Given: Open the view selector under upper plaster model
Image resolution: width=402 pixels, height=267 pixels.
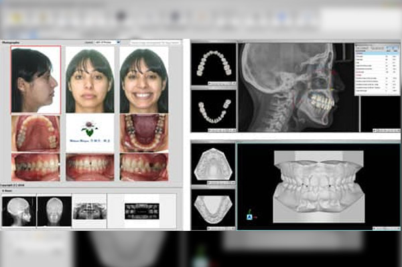Looking at the screenshot, I should (221, 183).
